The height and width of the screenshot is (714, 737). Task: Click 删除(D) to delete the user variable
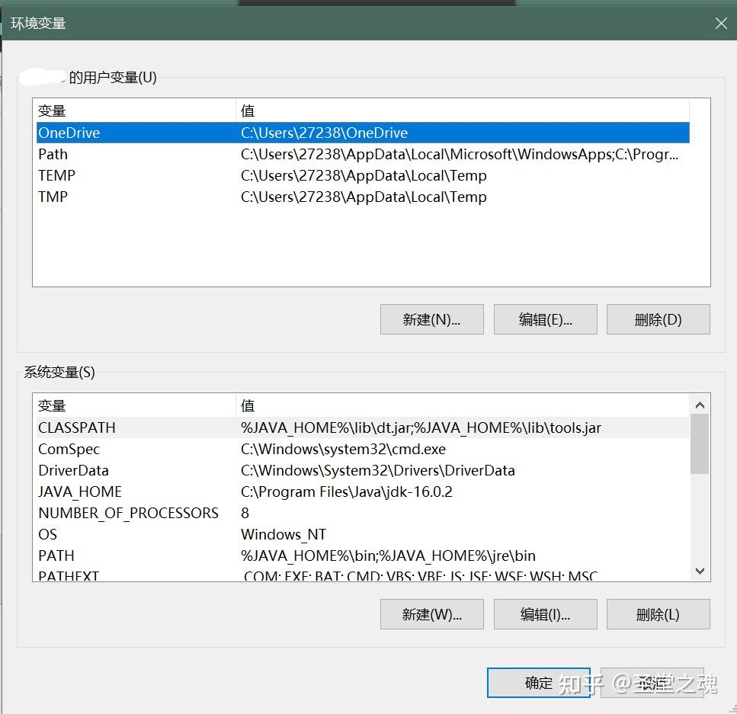(x=657, y=319)
